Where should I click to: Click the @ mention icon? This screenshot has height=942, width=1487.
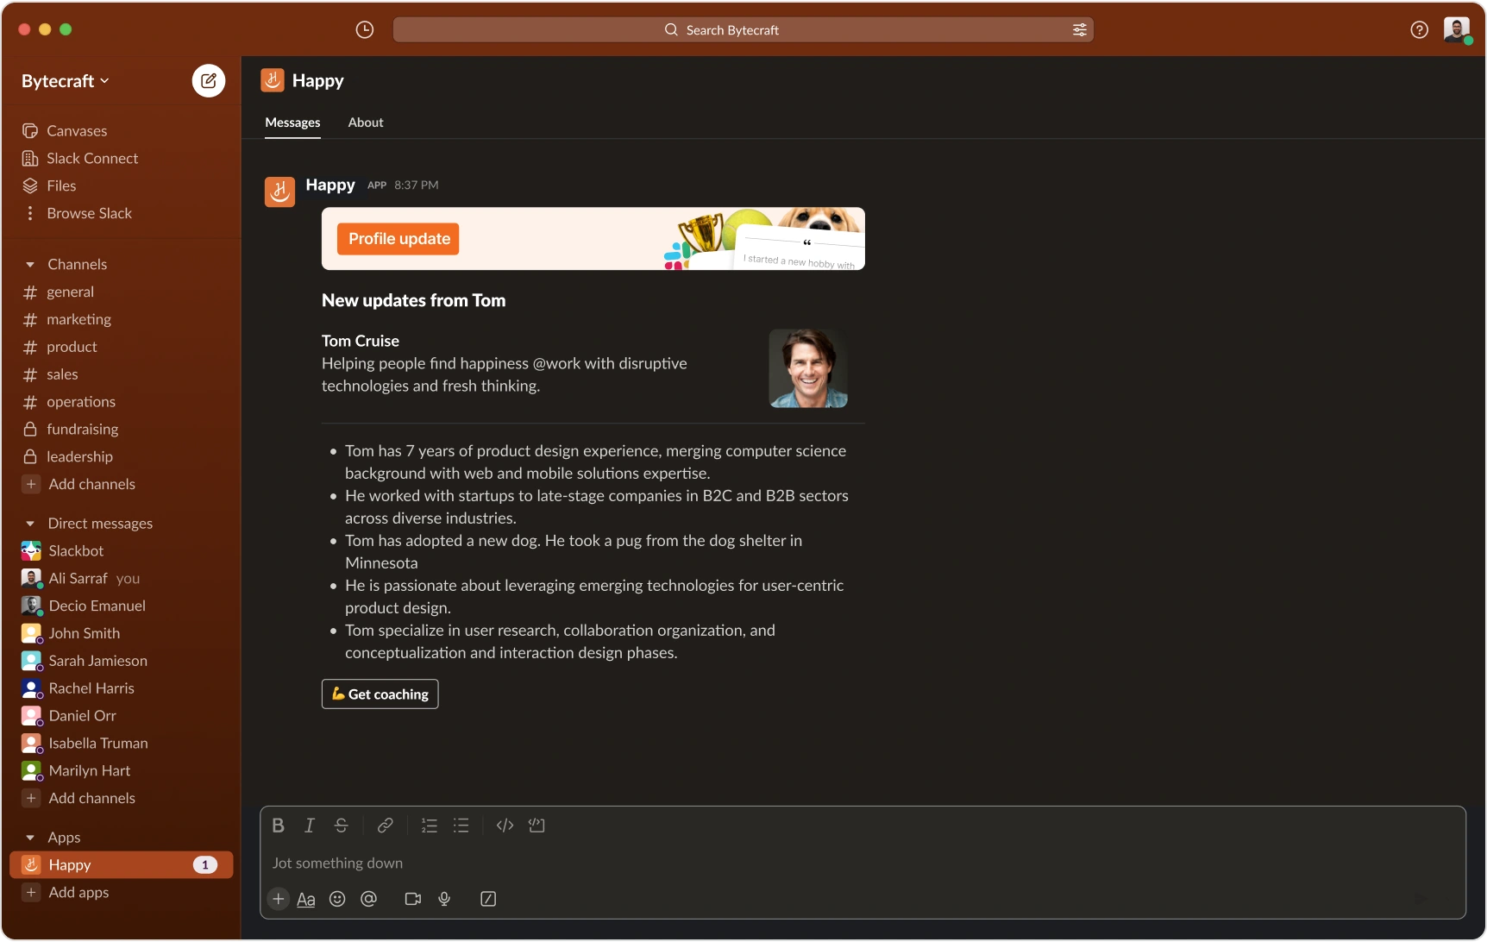[x=368, y=899]
